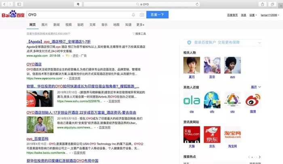Start voice search with the microphone icon
This screenshot has height=164, width=283.
(x=133, y=15)
